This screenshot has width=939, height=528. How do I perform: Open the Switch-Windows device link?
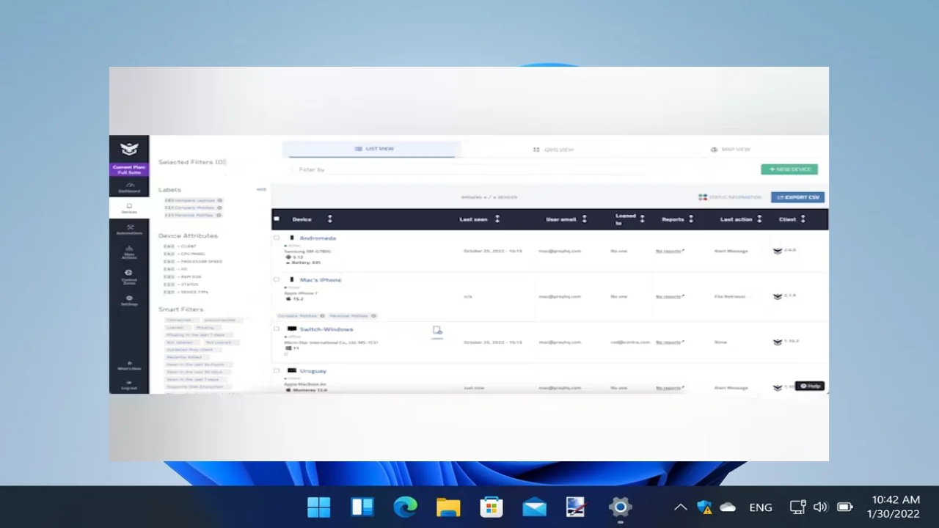(x=326, y=329)
